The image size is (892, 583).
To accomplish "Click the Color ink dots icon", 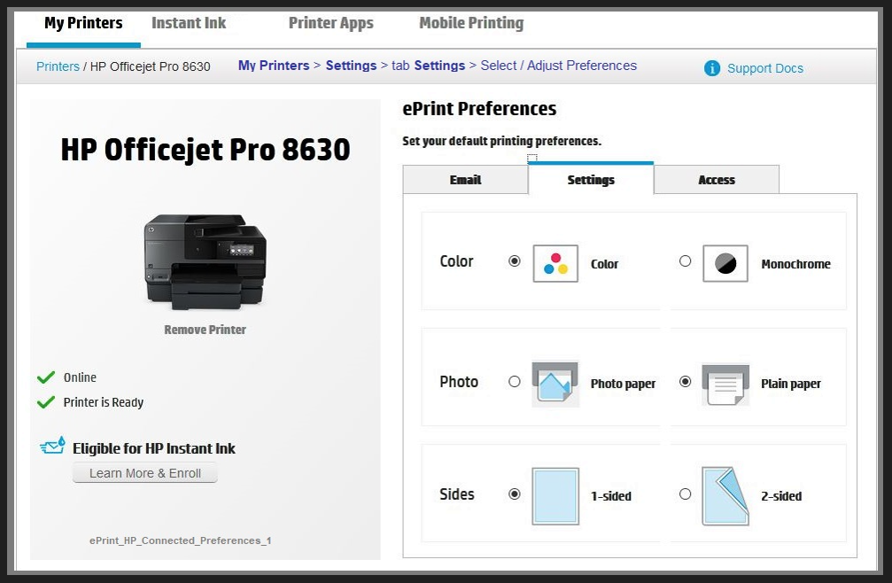I will point(555,263).
